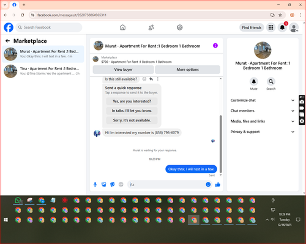View site information icon in address bar

point(32,15)
